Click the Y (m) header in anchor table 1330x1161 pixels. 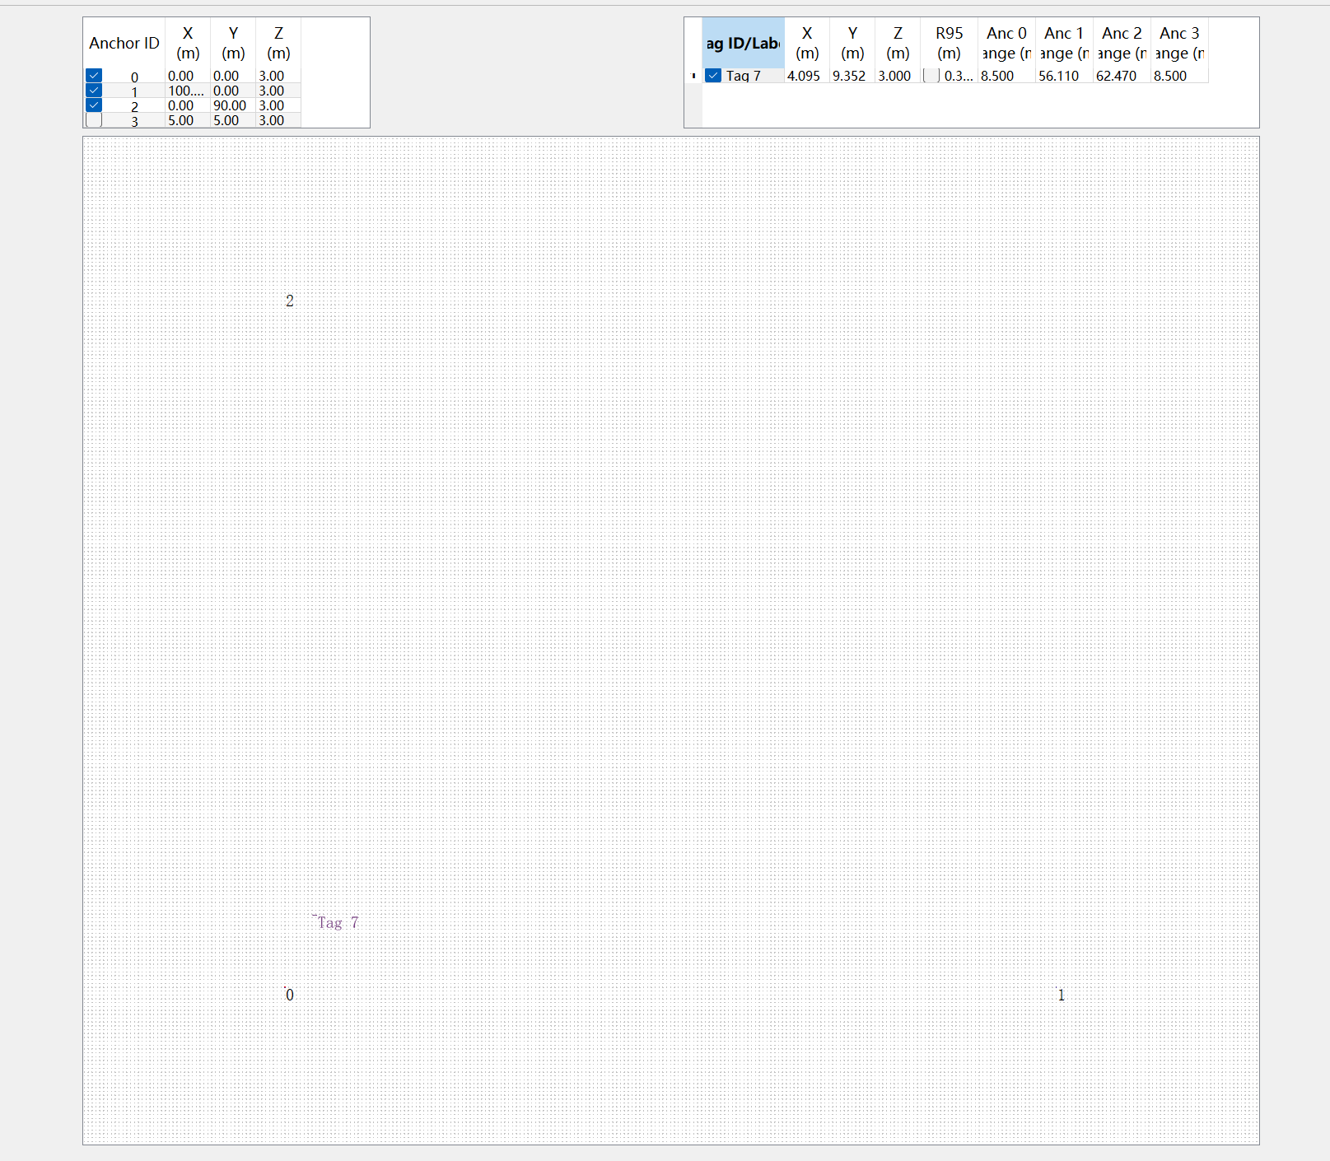(233, 43)
